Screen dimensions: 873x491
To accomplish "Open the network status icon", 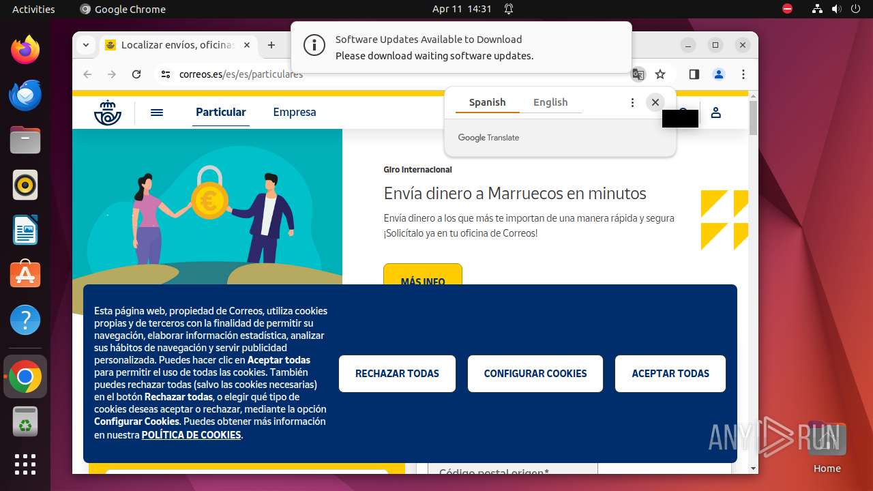I will [817, 9].
